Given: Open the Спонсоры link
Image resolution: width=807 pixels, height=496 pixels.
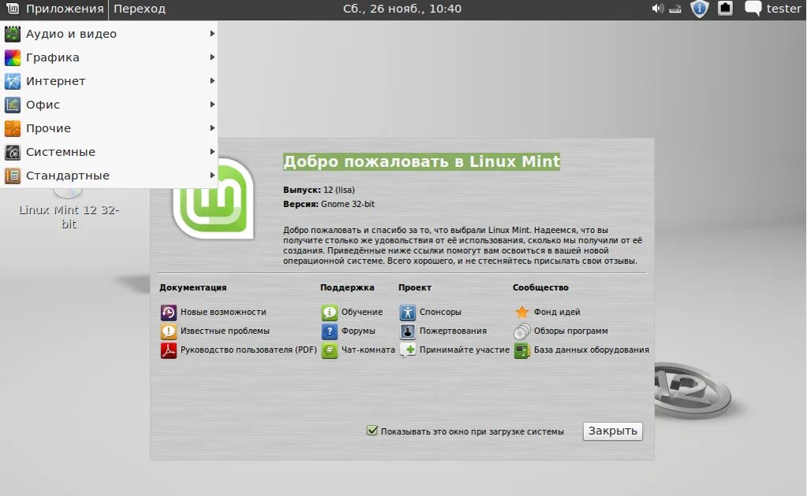Looking at the screenshot, I should click(440, 312).
